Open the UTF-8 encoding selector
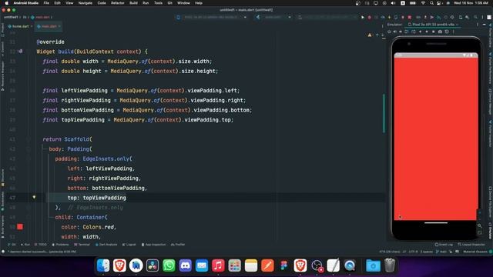 pyautogui.click(x=413, y=252)
